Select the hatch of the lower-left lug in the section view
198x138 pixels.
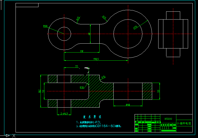[53, 103]
